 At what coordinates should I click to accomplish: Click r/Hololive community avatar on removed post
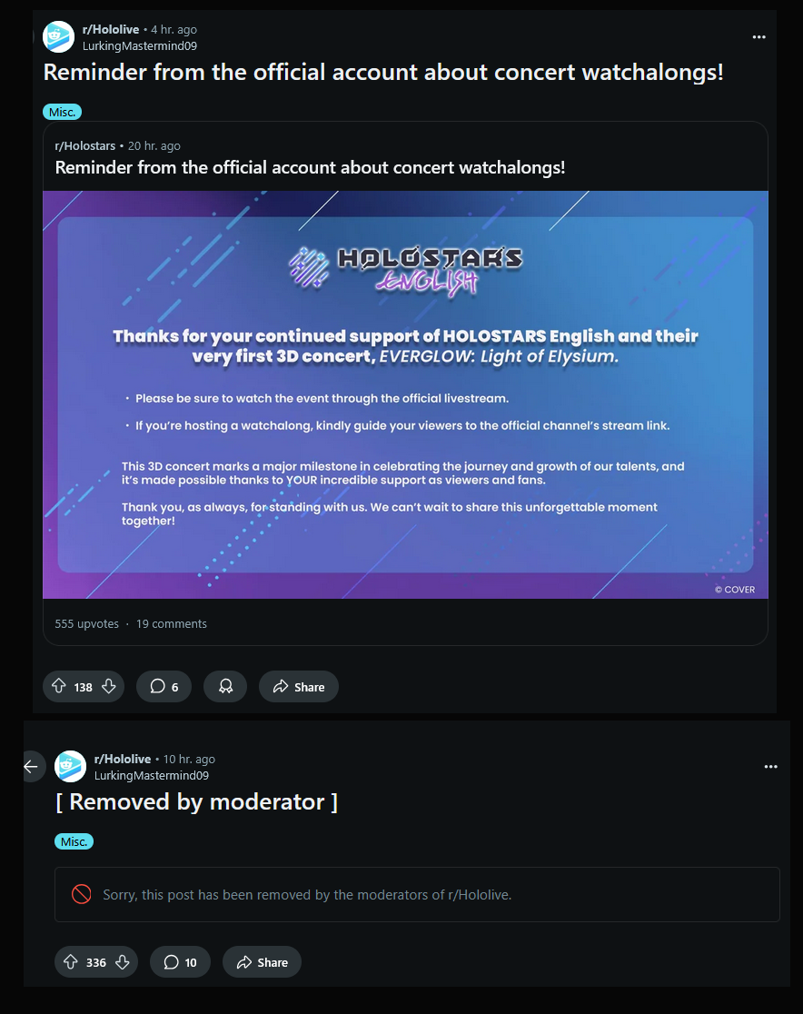pyautogui.click(x=70, y=766)
